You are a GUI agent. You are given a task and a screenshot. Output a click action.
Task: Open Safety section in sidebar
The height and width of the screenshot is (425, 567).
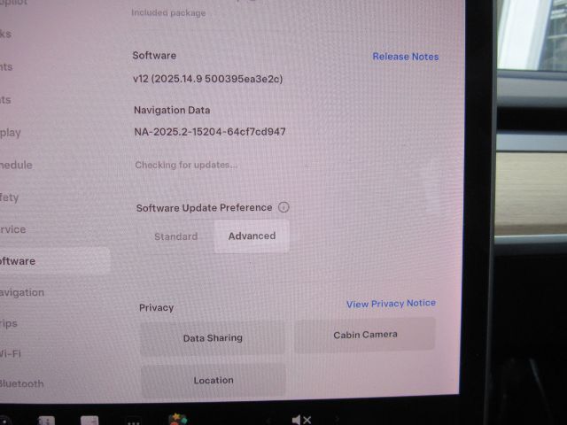10,197
